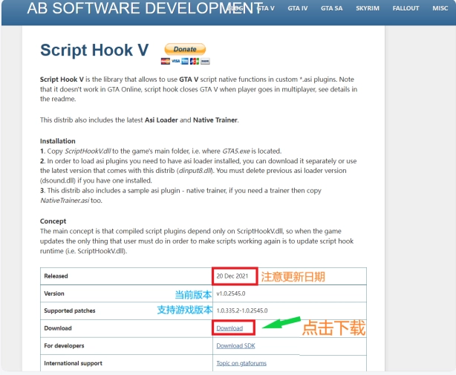Open the SKYRIM navigation item
Viewport: 456px width, 375px height.
click(x=368, y=7)
